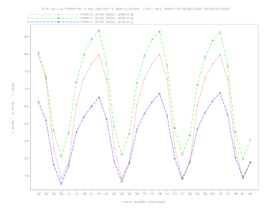Click x-axis tick label 39

point(137,194)
